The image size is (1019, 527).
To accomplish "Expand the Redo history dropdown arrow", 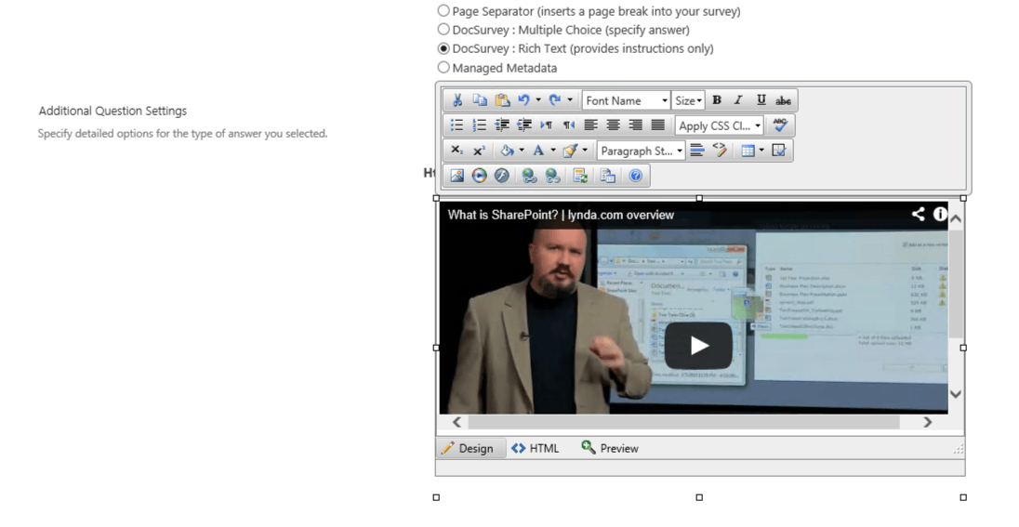I will 570,100.
